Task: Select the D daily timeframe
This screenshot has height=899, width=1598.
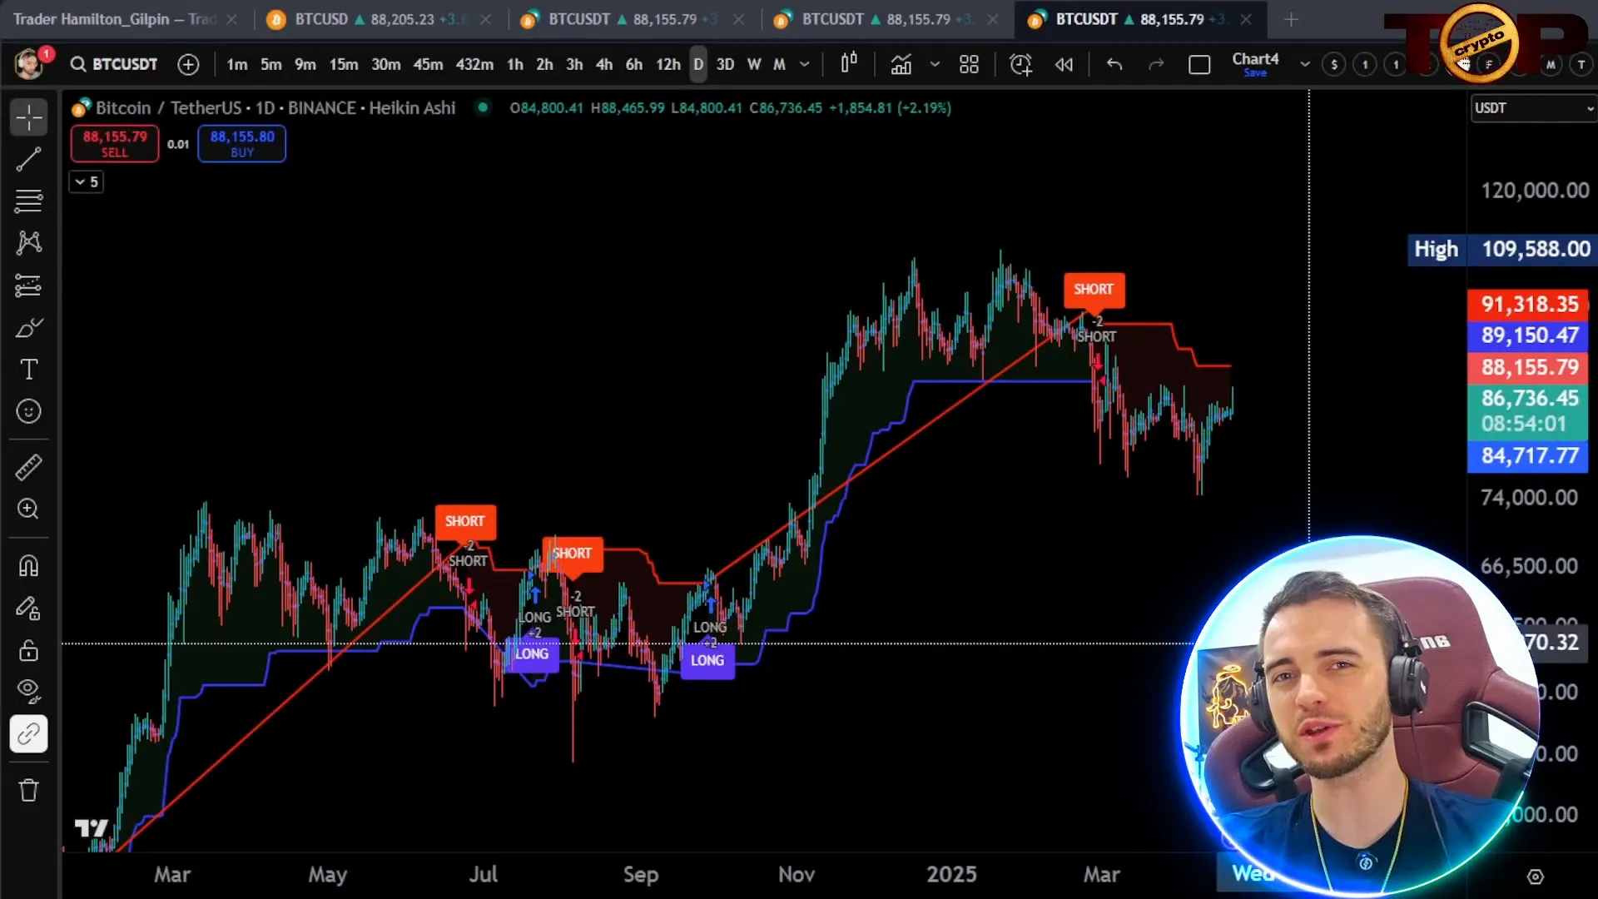Action: 698,64
